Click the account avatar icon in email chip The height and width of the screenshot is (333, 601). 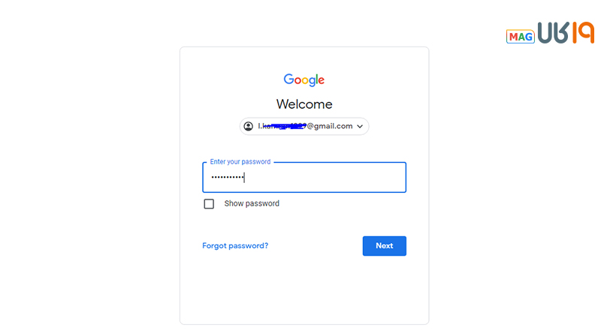click(x=249, y=126)
